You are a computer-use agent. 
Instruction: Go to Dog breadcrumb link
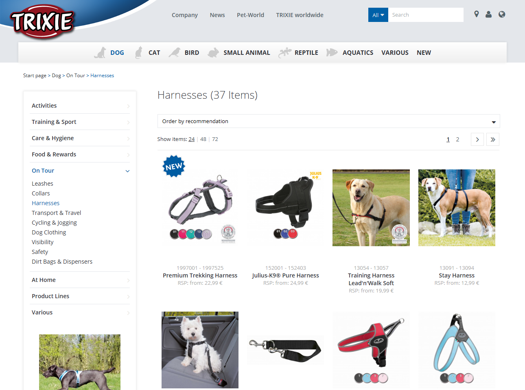tap(56, 76)
